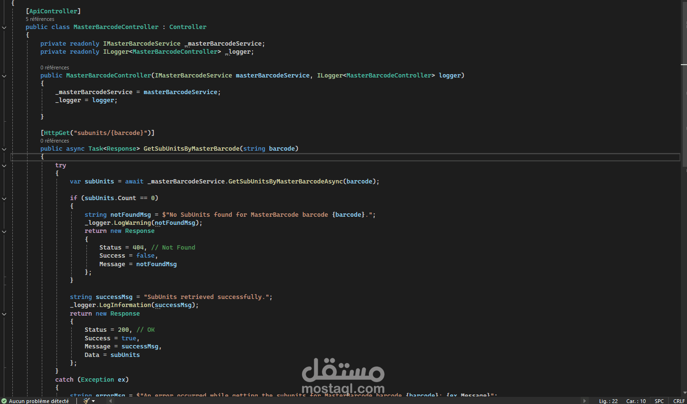Click the 'Lig. : 22' line indicator
The width and height of the screenshot is (687, 404).
point(609,401)
